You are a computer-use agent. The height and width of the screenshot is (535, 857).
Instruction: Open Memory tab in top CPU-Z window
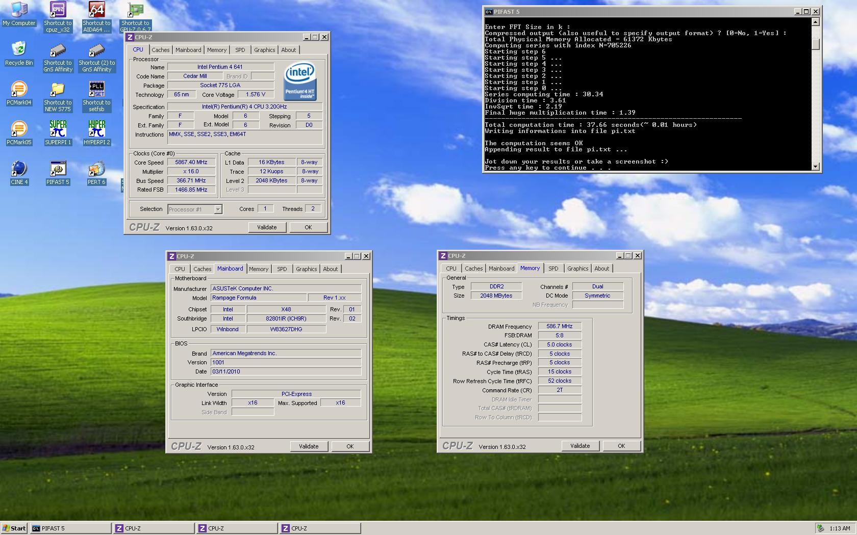coord(217,50)
